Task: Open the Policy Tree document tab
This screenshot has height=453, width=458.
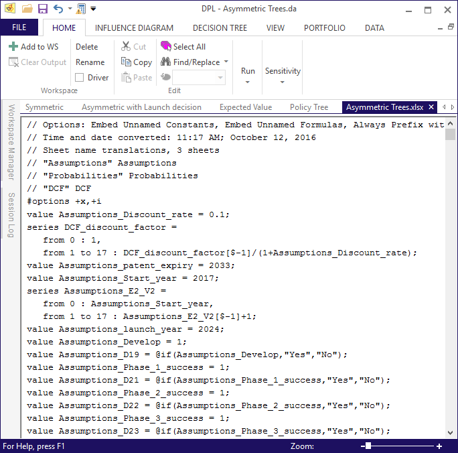Action: (309, 107)
